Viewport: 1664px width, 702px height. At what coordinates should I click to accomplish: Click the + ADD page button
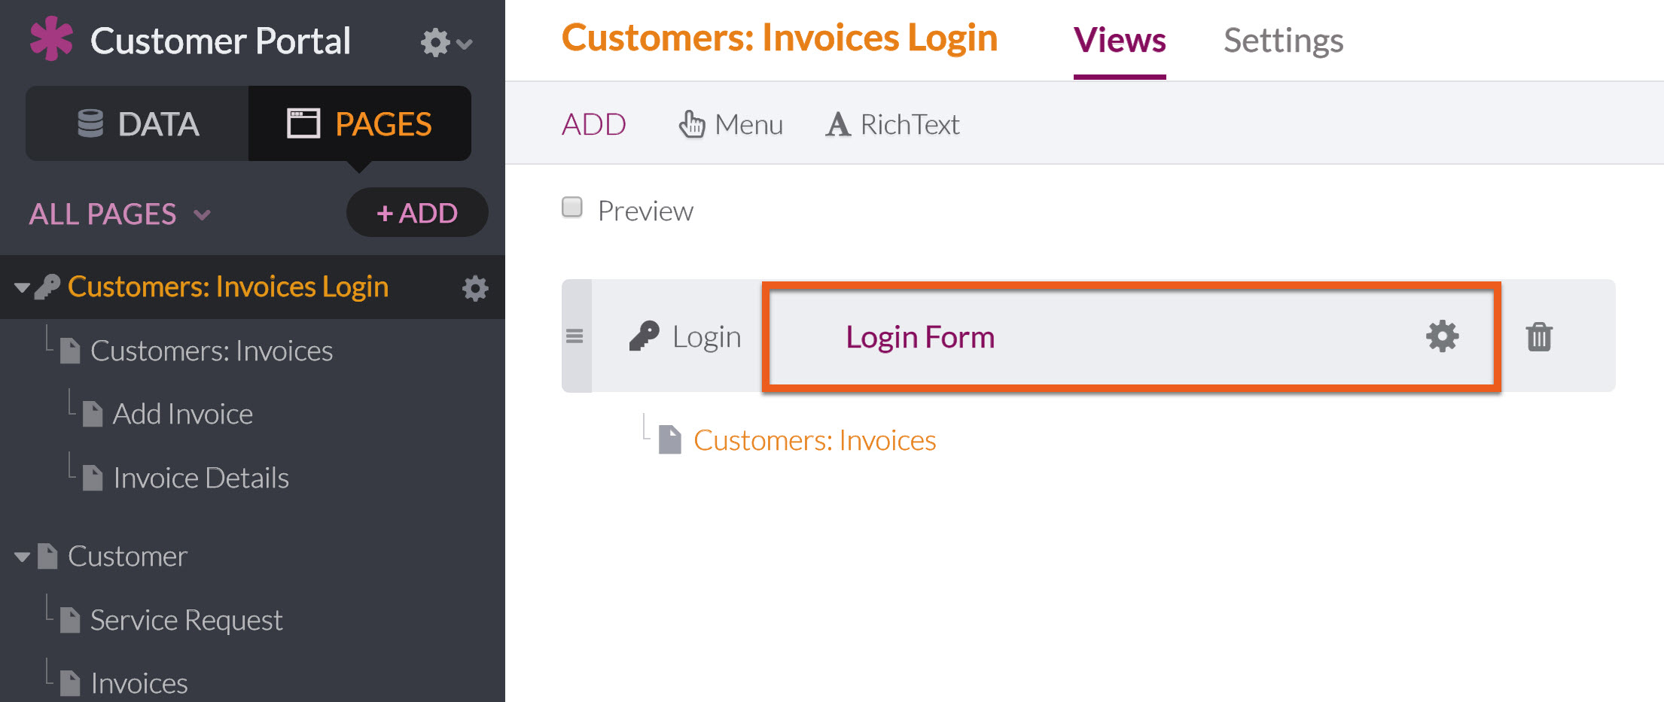pyautogui.click(x=417, y=213)
